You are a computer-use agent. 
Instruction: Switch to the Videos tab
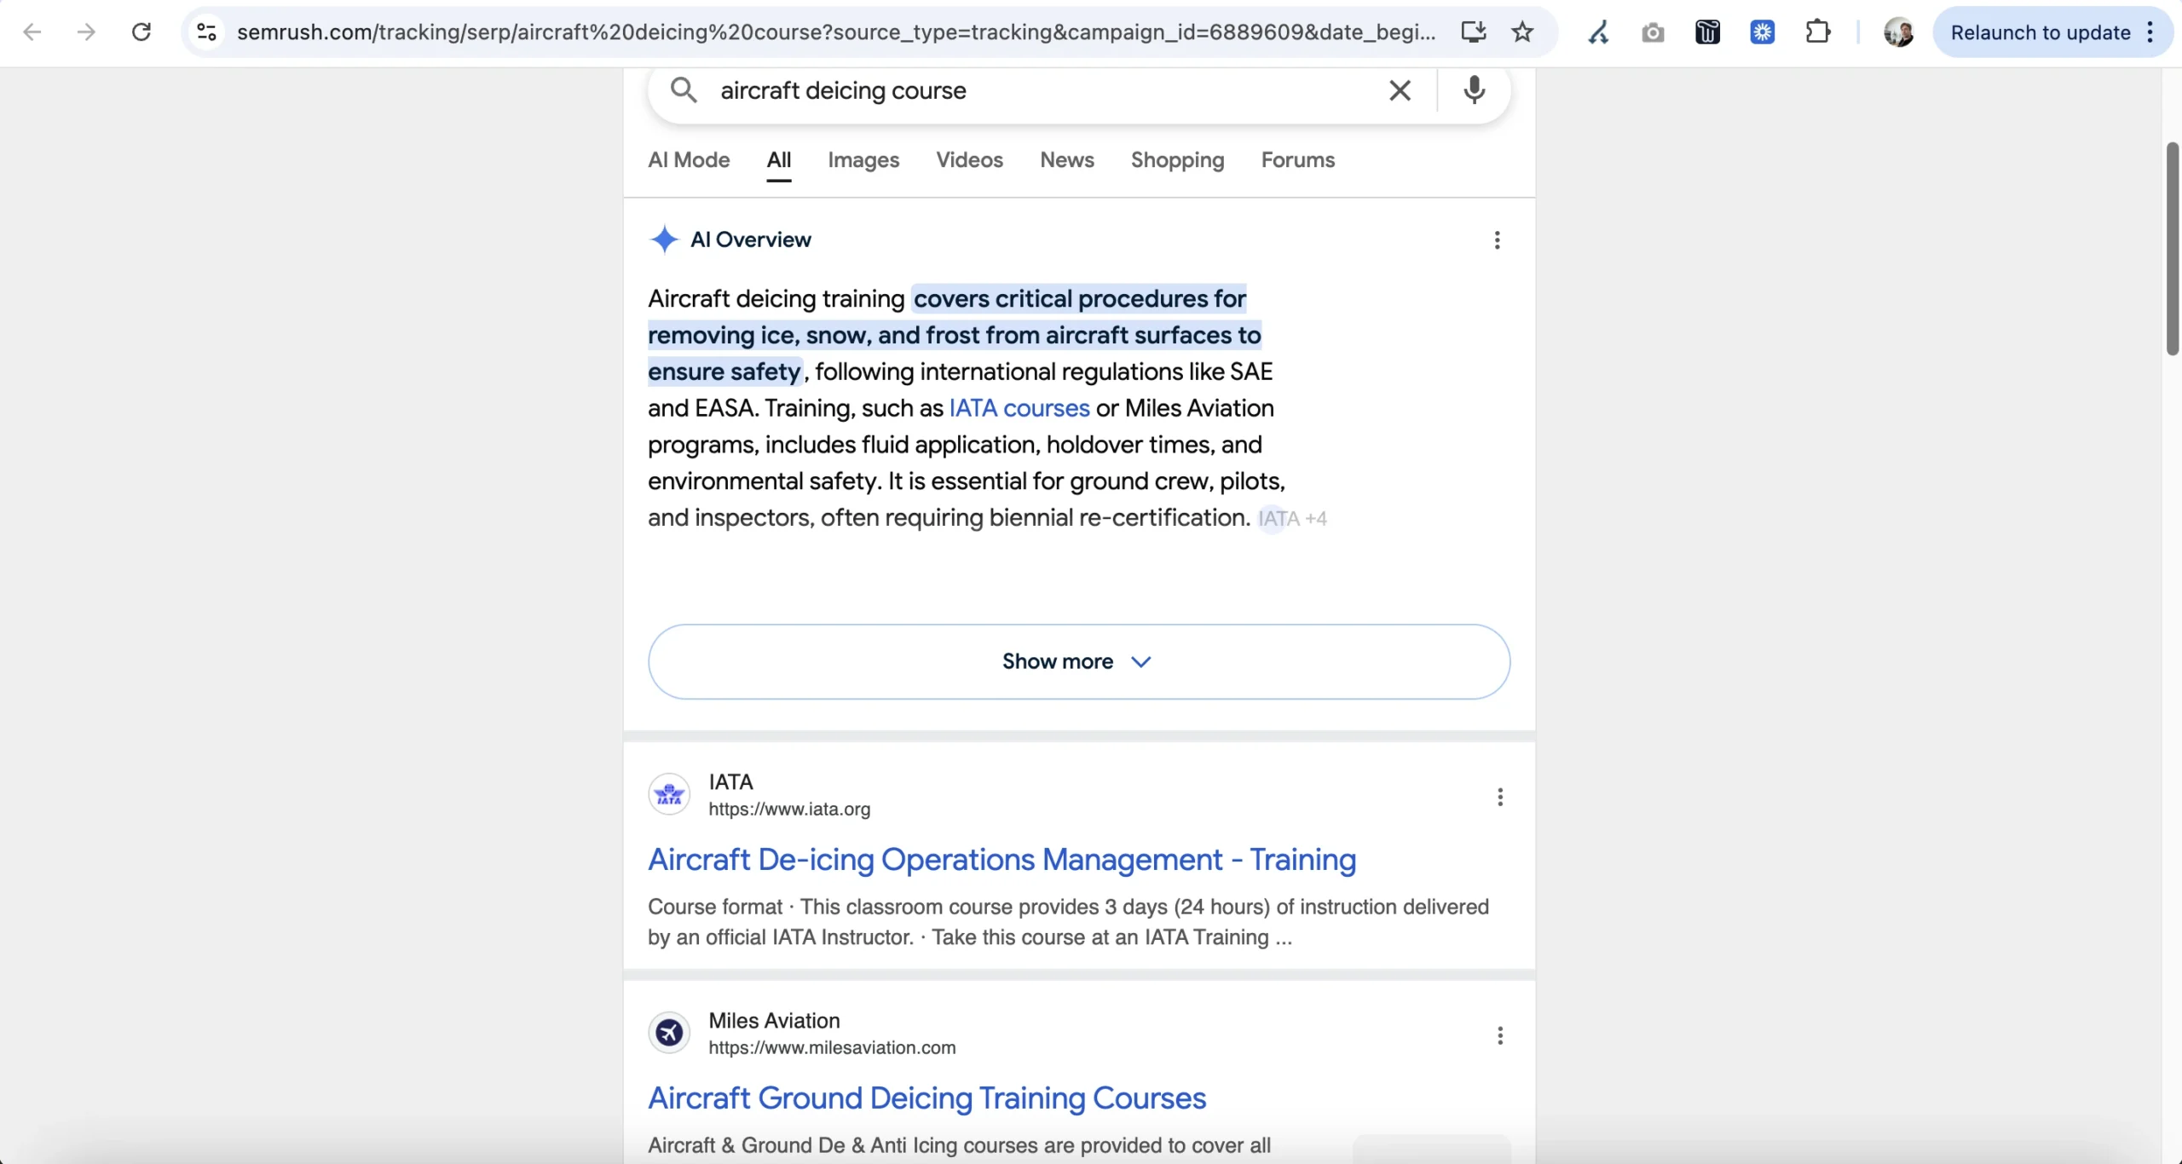(969, 160)
